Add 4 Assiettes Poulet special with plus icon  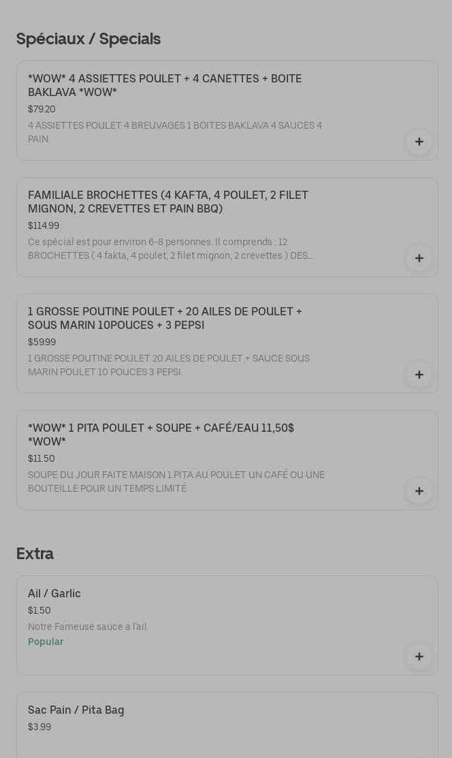(419, 142)
